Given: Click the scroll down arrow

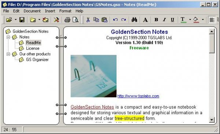Looking at the screenshot, I should pyautogui.click(x=212, y=120).
